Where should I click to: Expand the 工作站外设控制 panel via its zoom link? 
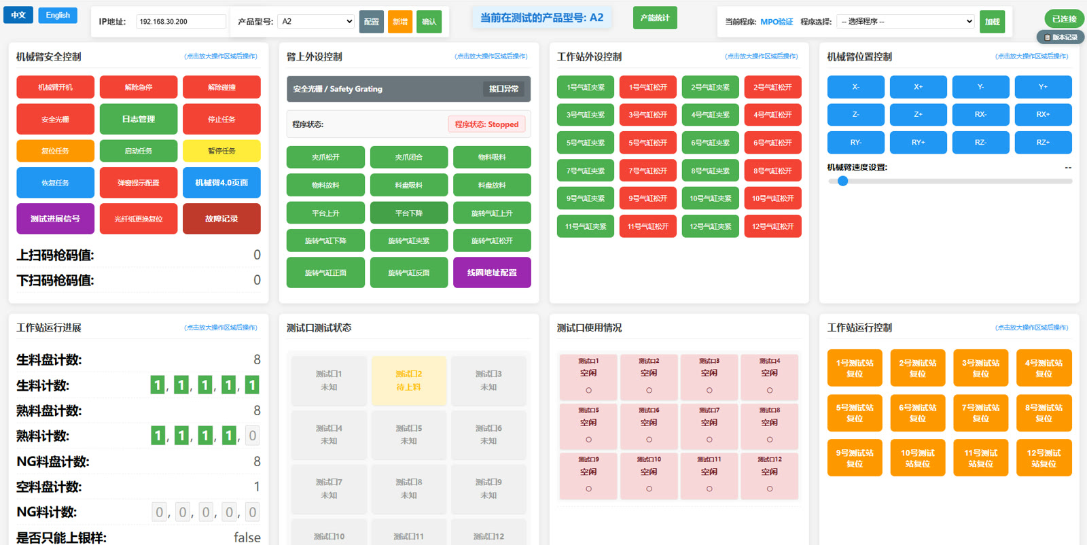pyautogui.click(x=762, y=56)
